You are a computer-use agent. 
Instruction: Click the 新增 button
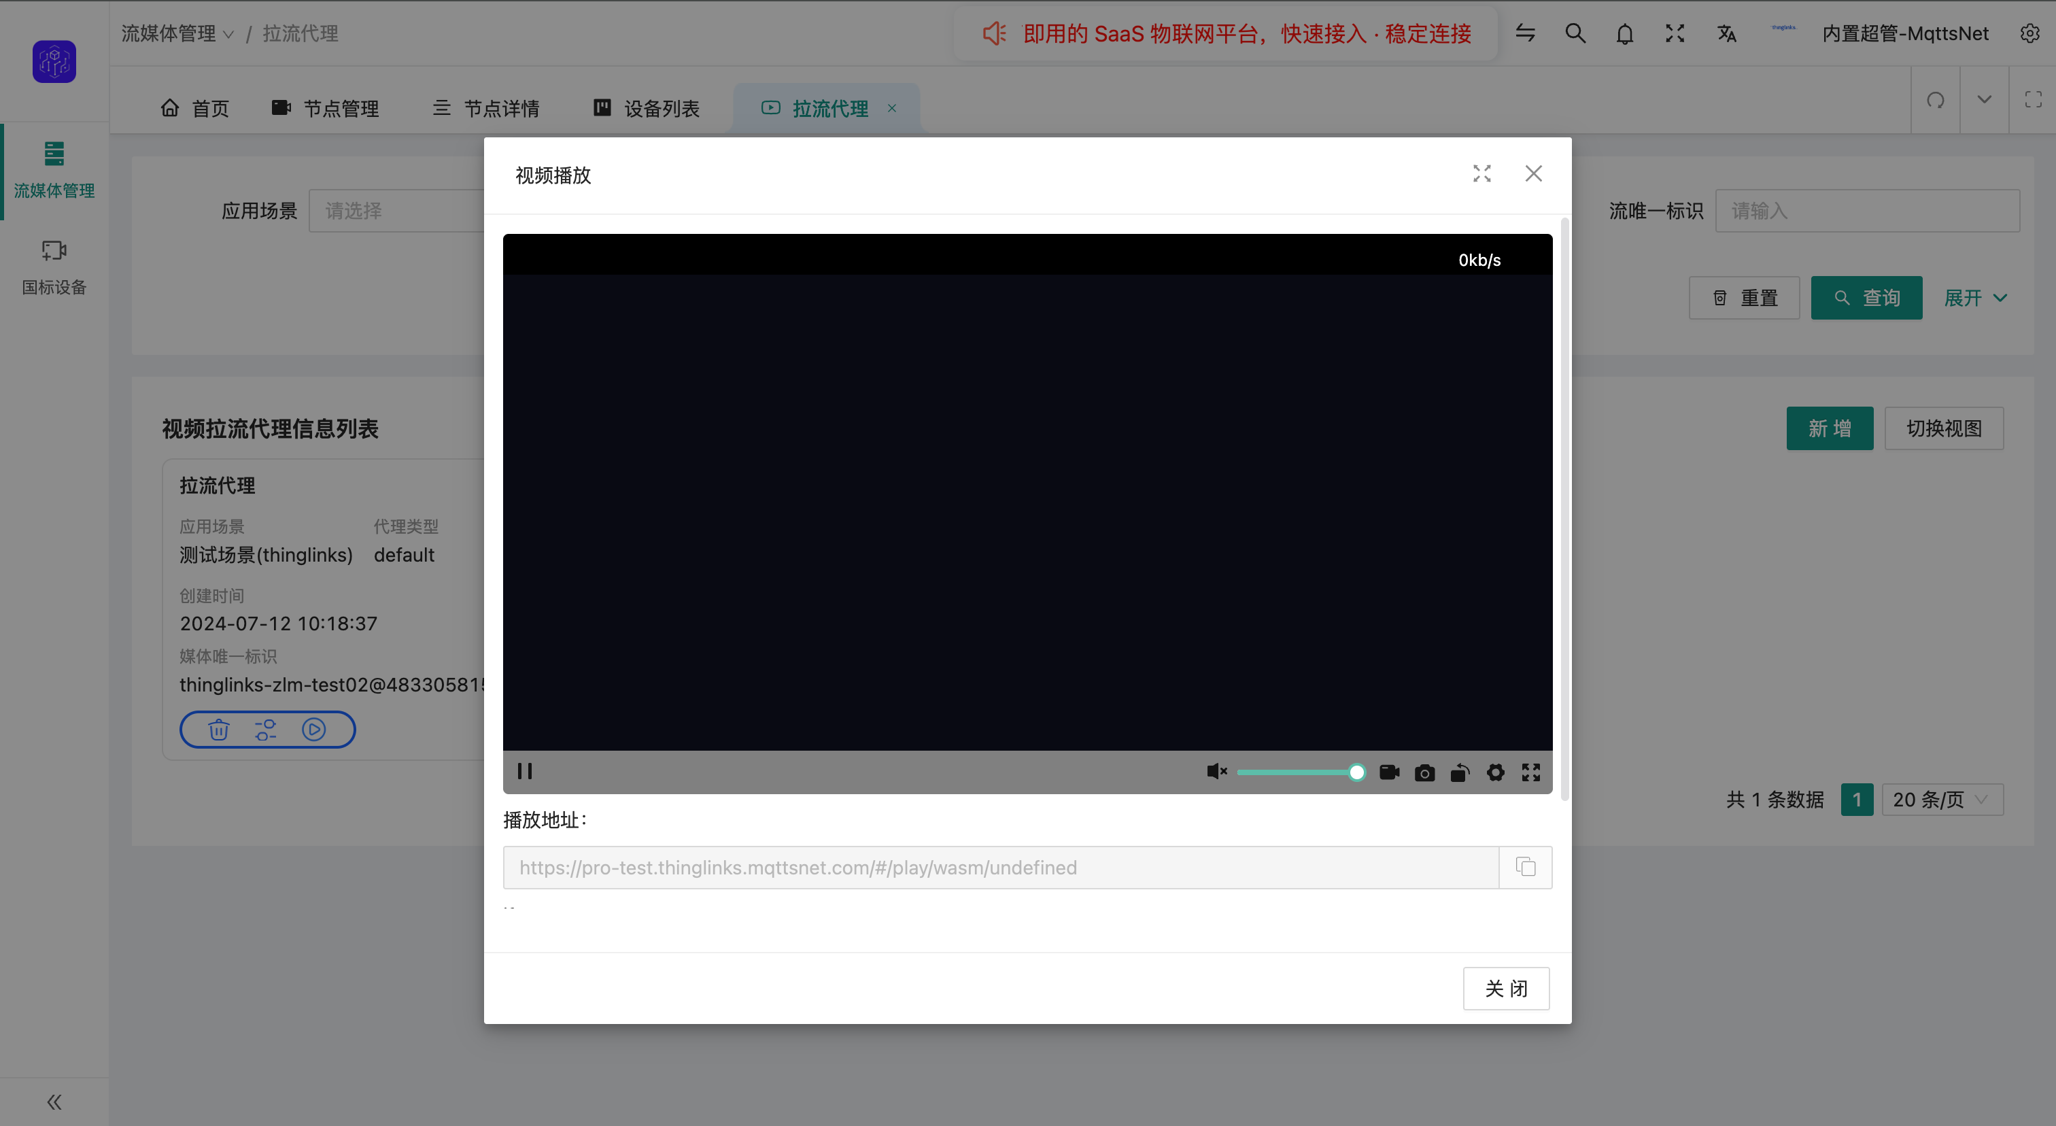click(1830, 428)
